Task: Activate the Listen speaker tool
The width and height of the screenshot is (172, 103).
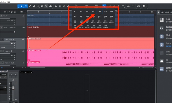Action: (50, 6)
